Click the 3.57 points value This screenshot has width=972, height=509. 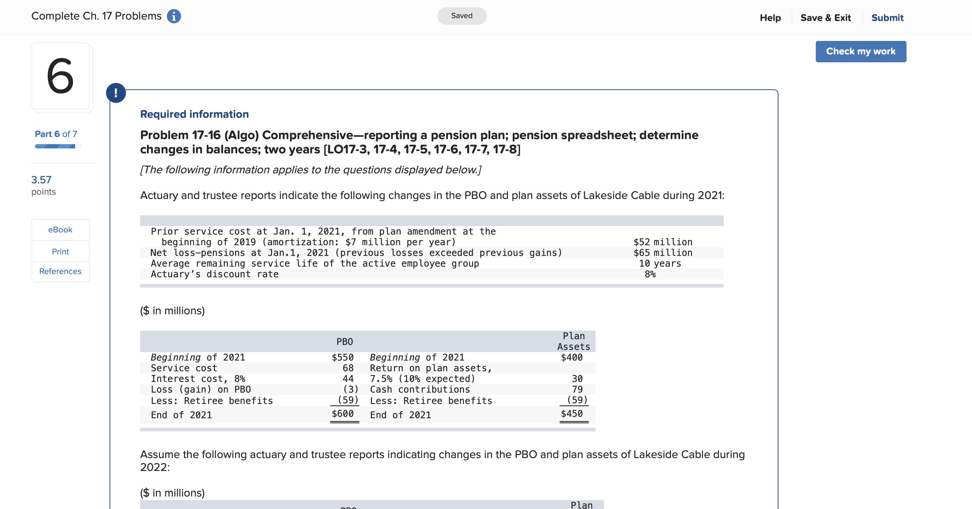point(41,180)
